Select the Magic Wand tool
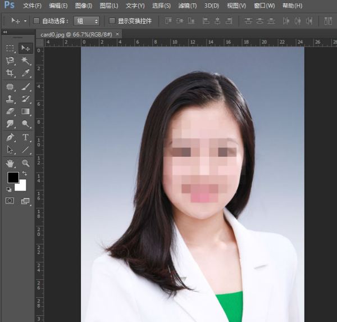337x322 pixels. tap(26, 61)
